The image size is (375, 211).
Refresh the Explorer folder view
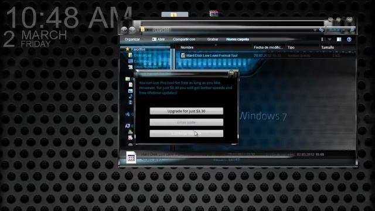point(322,30)
